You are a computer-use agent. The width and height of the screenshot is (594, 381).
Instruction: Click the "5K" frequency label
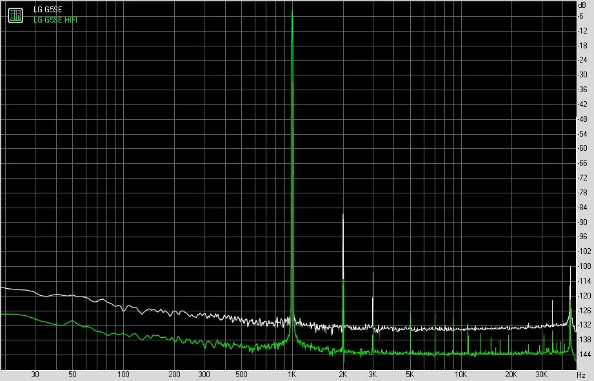click(410, 375)
